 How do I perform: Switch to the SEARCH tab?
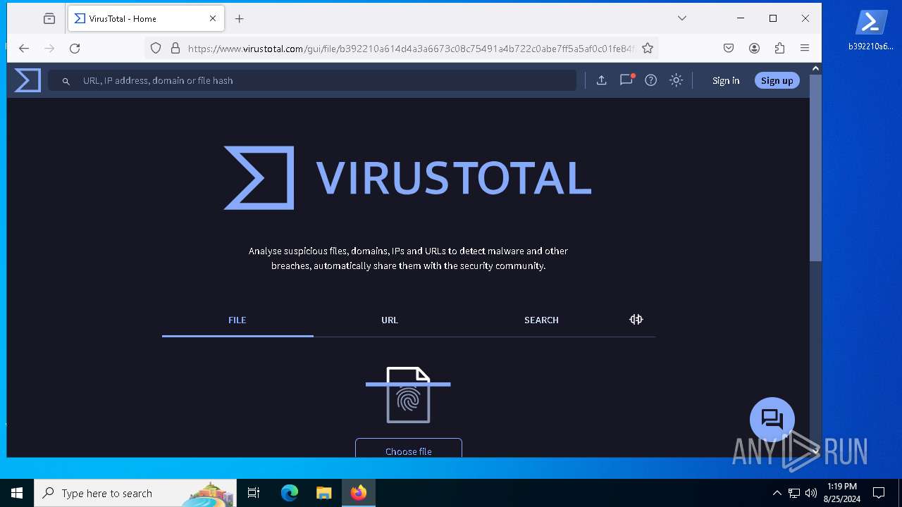(x=541, y=320)
